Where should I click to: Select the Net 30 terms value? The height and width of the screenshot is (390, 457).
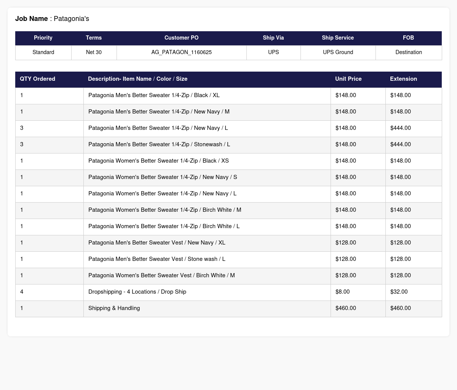click(94, 53)
